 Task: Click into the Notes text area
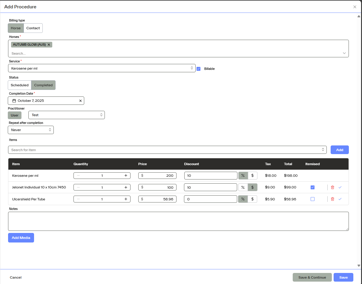pyautogui.click(x=178, y=221)
